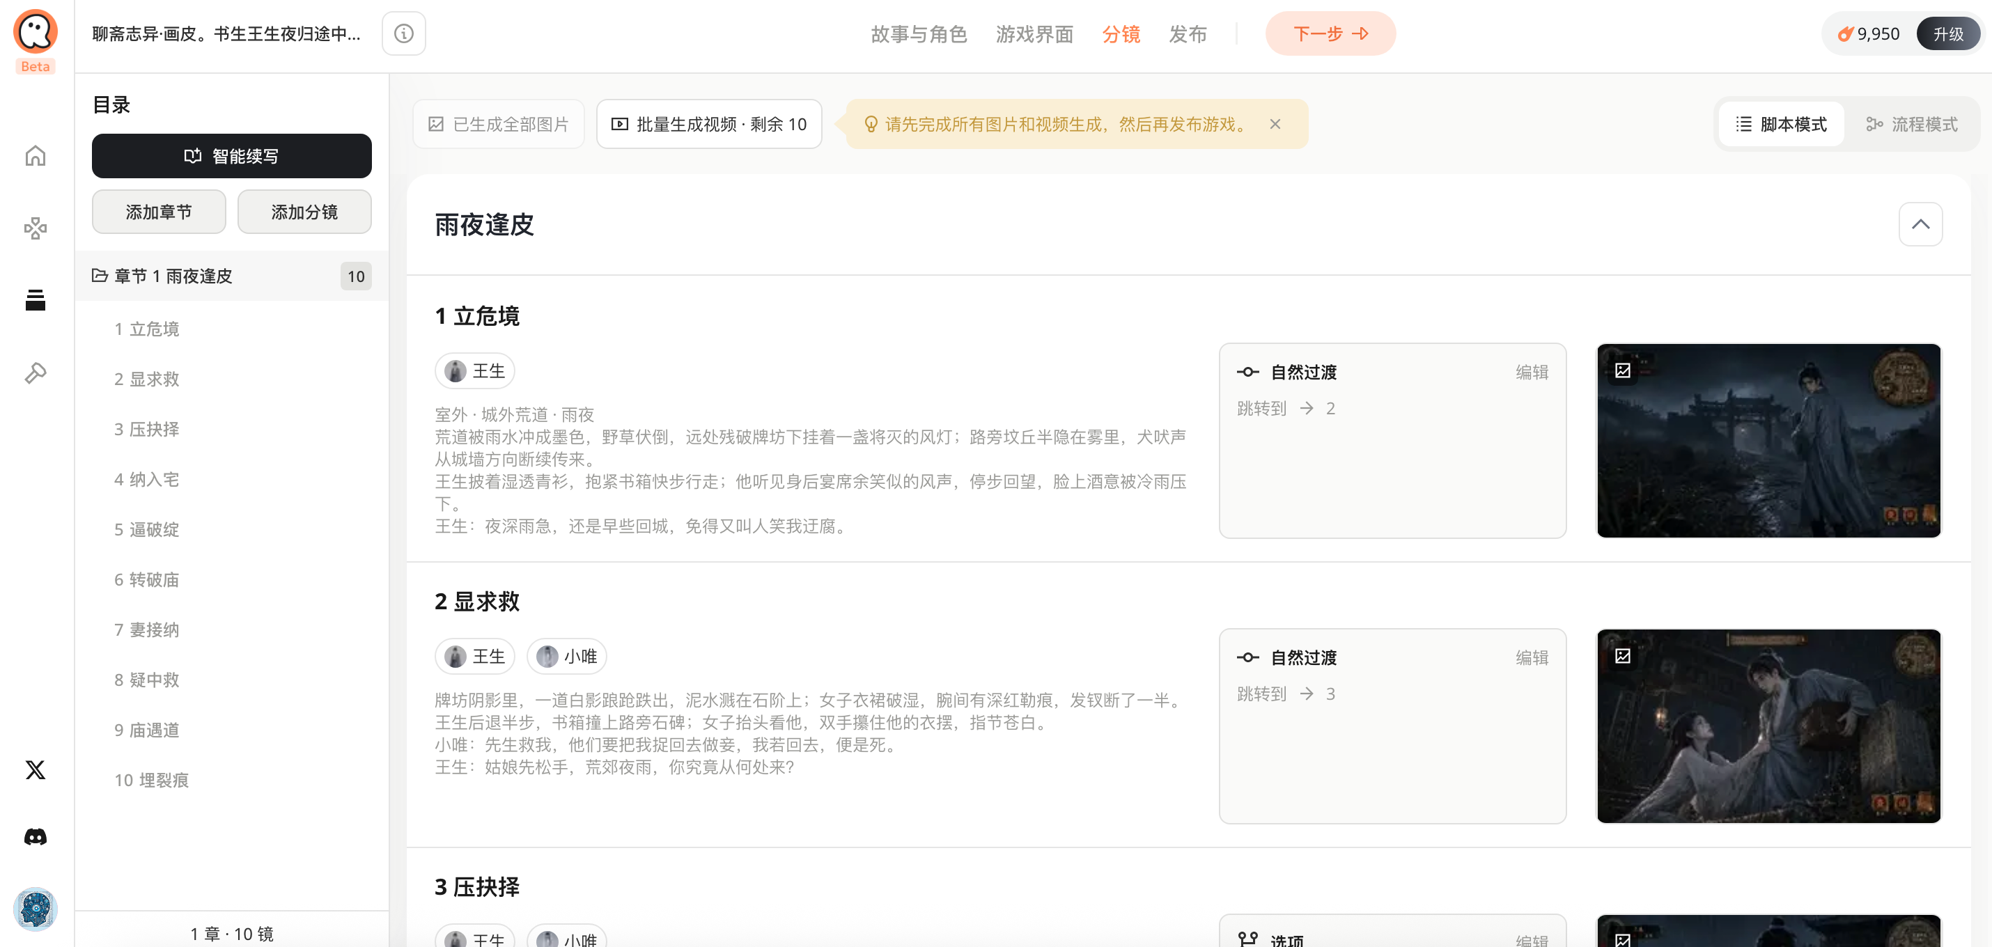Switch to 脚本模式 view
This screenshot has width=1992, height=947.
coord(1781,124)
